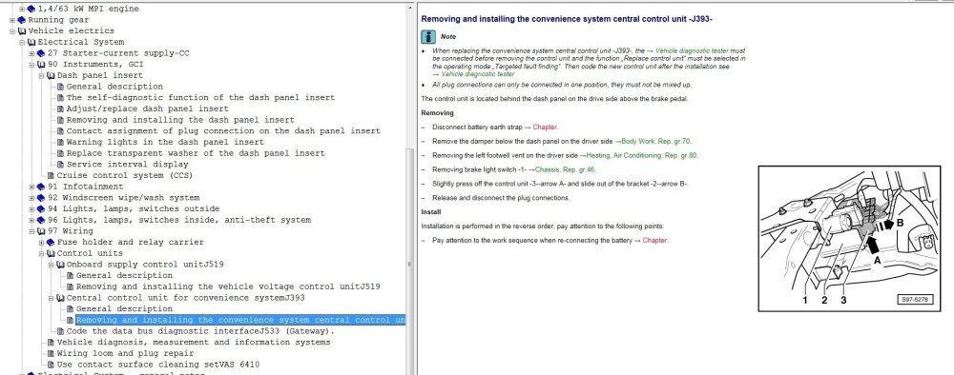Select Contact assignment of plug connection entry
954x375 pixels.
[223, 131]
